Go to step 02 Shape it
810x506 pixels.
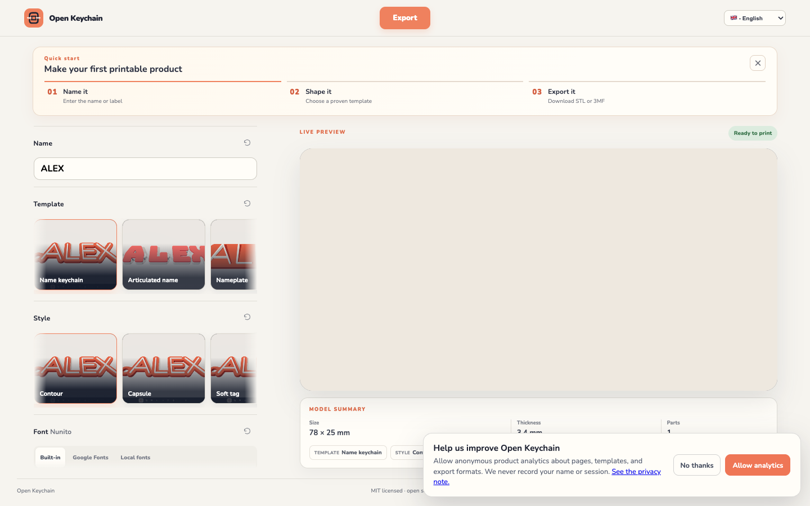405,96
